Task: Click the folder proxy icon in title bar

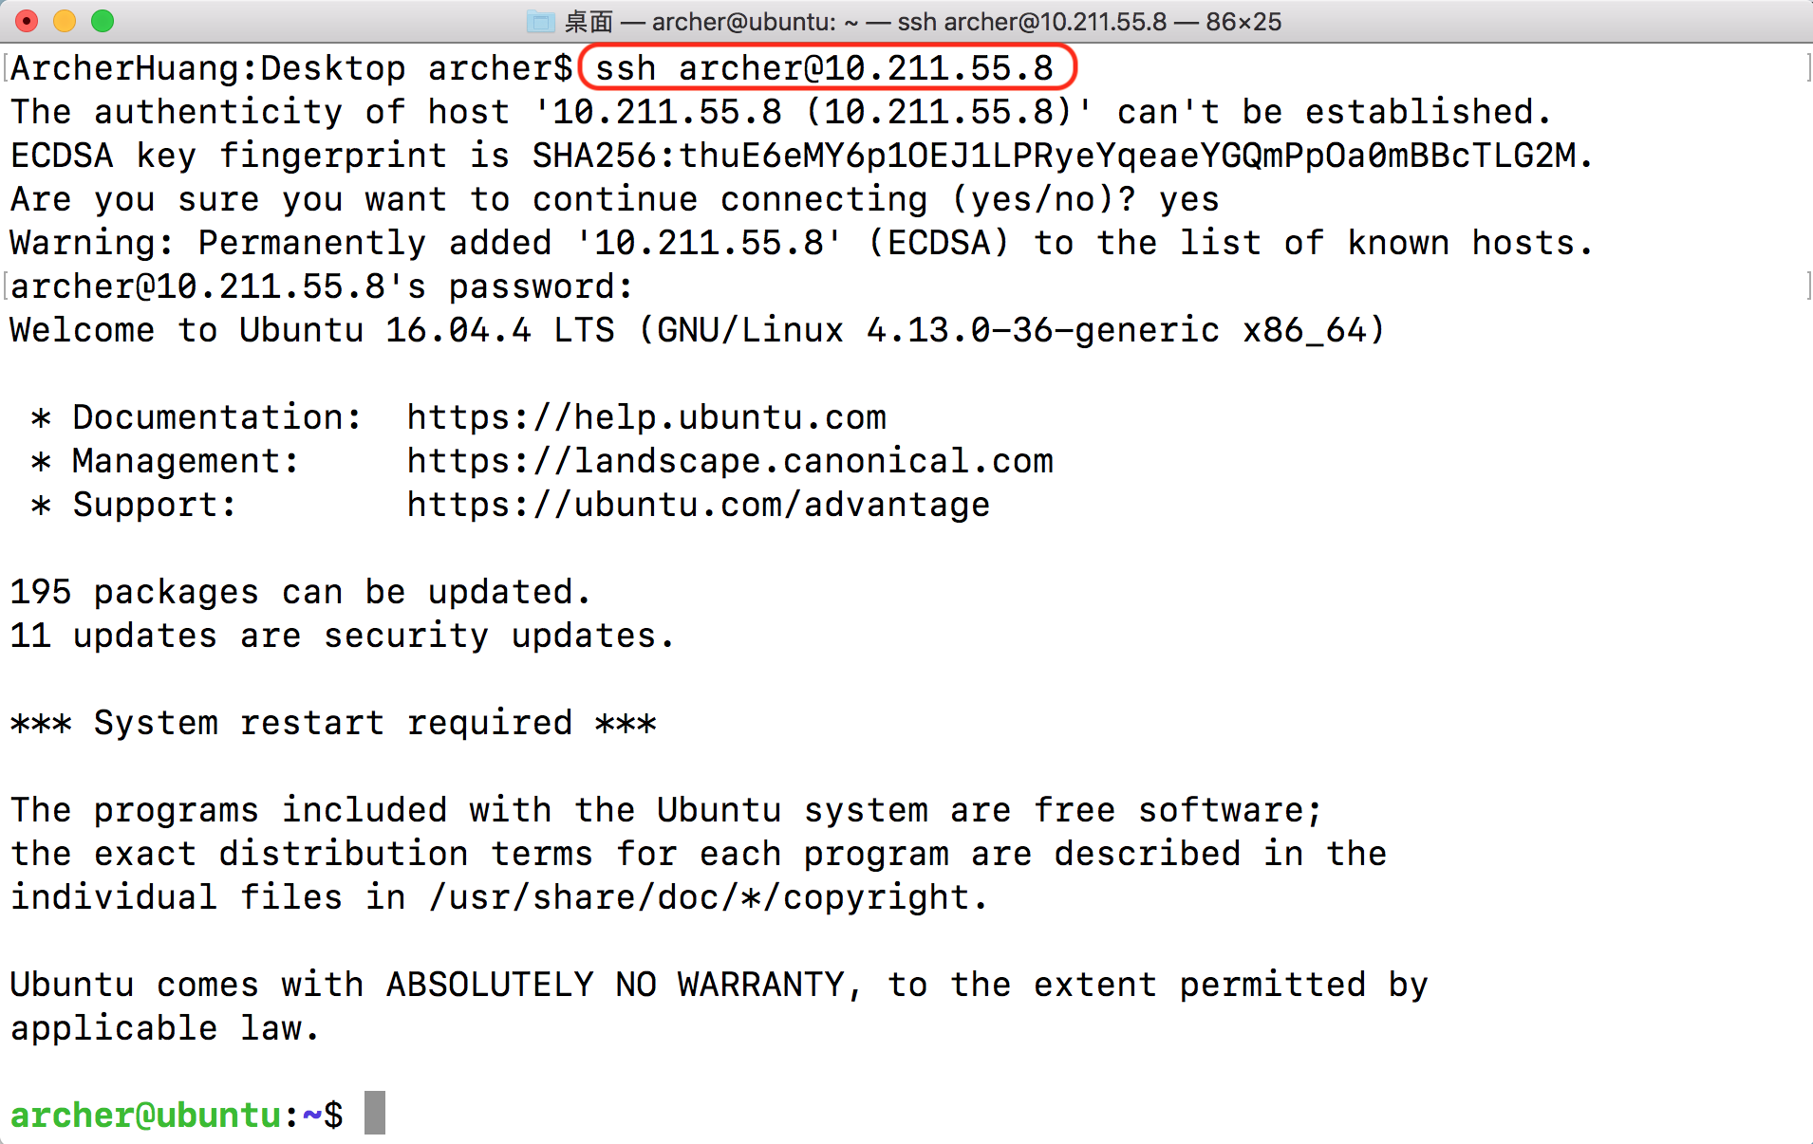Action: click(x=541, y=21)
